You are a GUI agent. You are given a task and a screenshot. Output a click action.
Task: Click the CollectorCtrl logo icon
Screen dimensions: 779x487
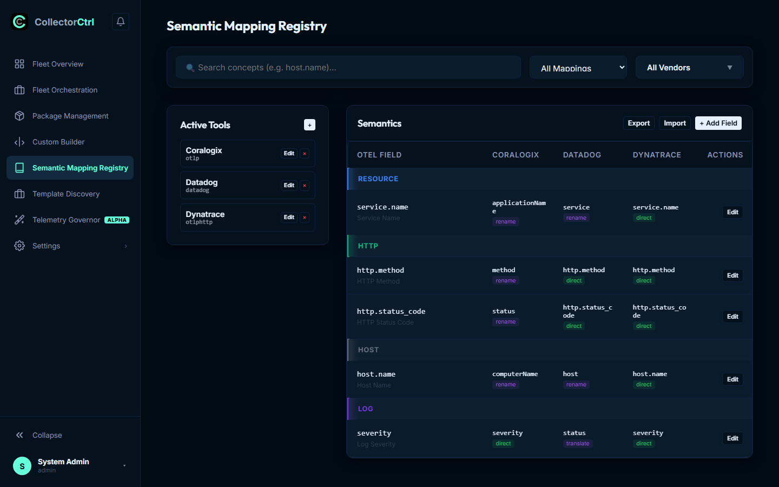tap(19, 22)
